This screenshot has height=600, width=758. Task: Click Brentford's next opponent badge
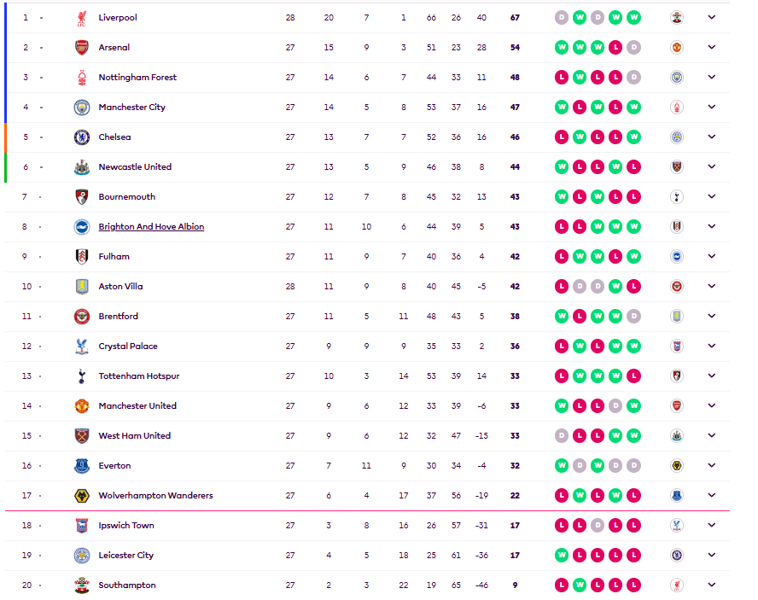[x=677, y=316]
